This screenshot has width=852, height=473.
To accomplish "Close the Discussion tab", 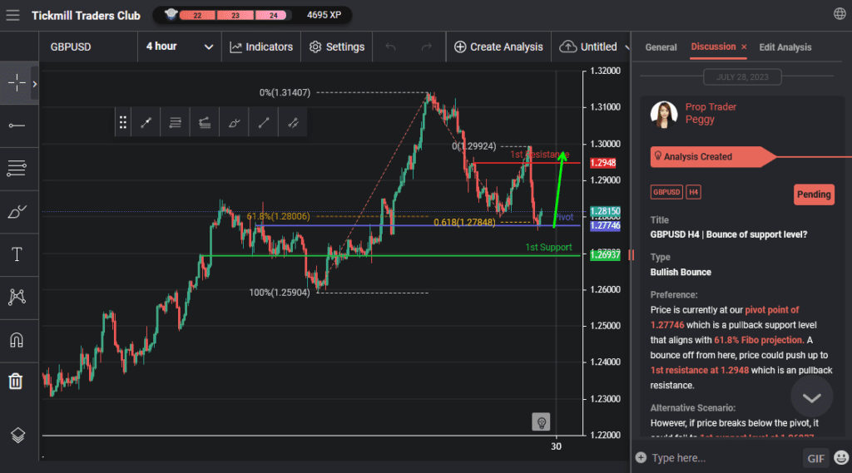I will (744, 47).
